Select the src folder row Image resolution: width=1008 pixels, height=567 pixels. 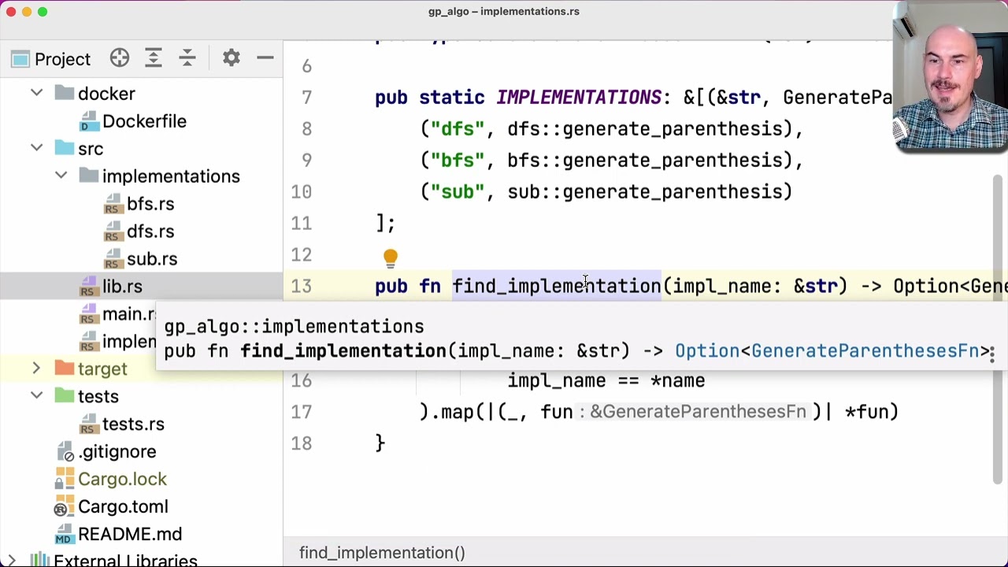(141, 149)
